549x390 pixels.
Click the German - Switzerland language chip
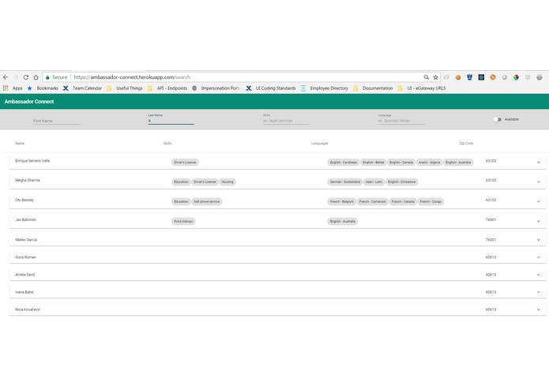[345, 182]
